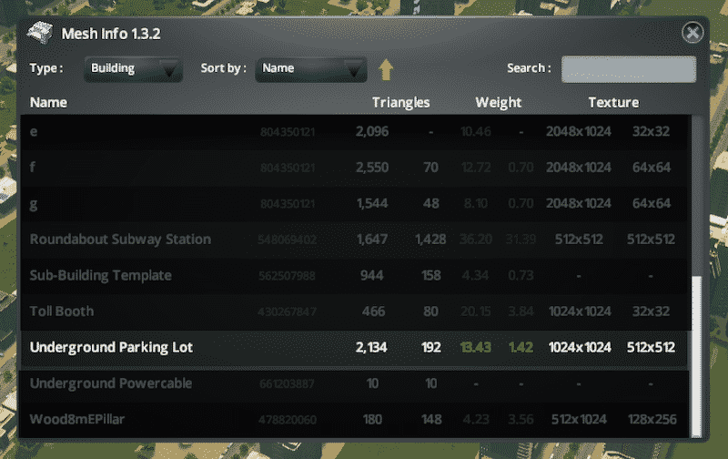
Task: Select the Underground Powercable row
Action: (x=111, y=383)
